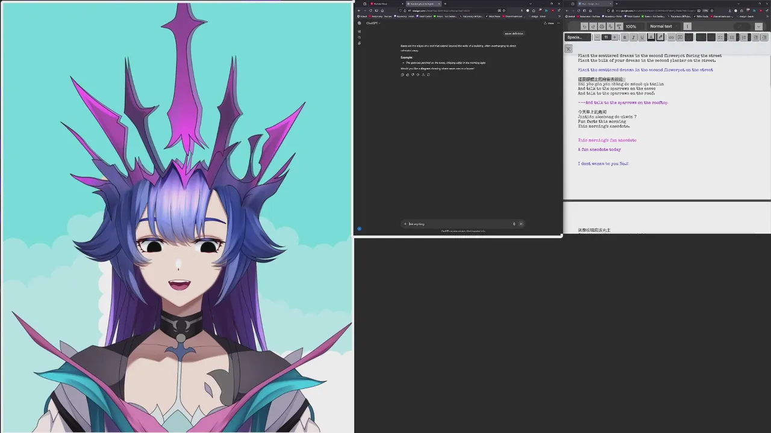Open the three-dot more options in Docs toolbar
This screenshot has width=771, height=433.
687,26
